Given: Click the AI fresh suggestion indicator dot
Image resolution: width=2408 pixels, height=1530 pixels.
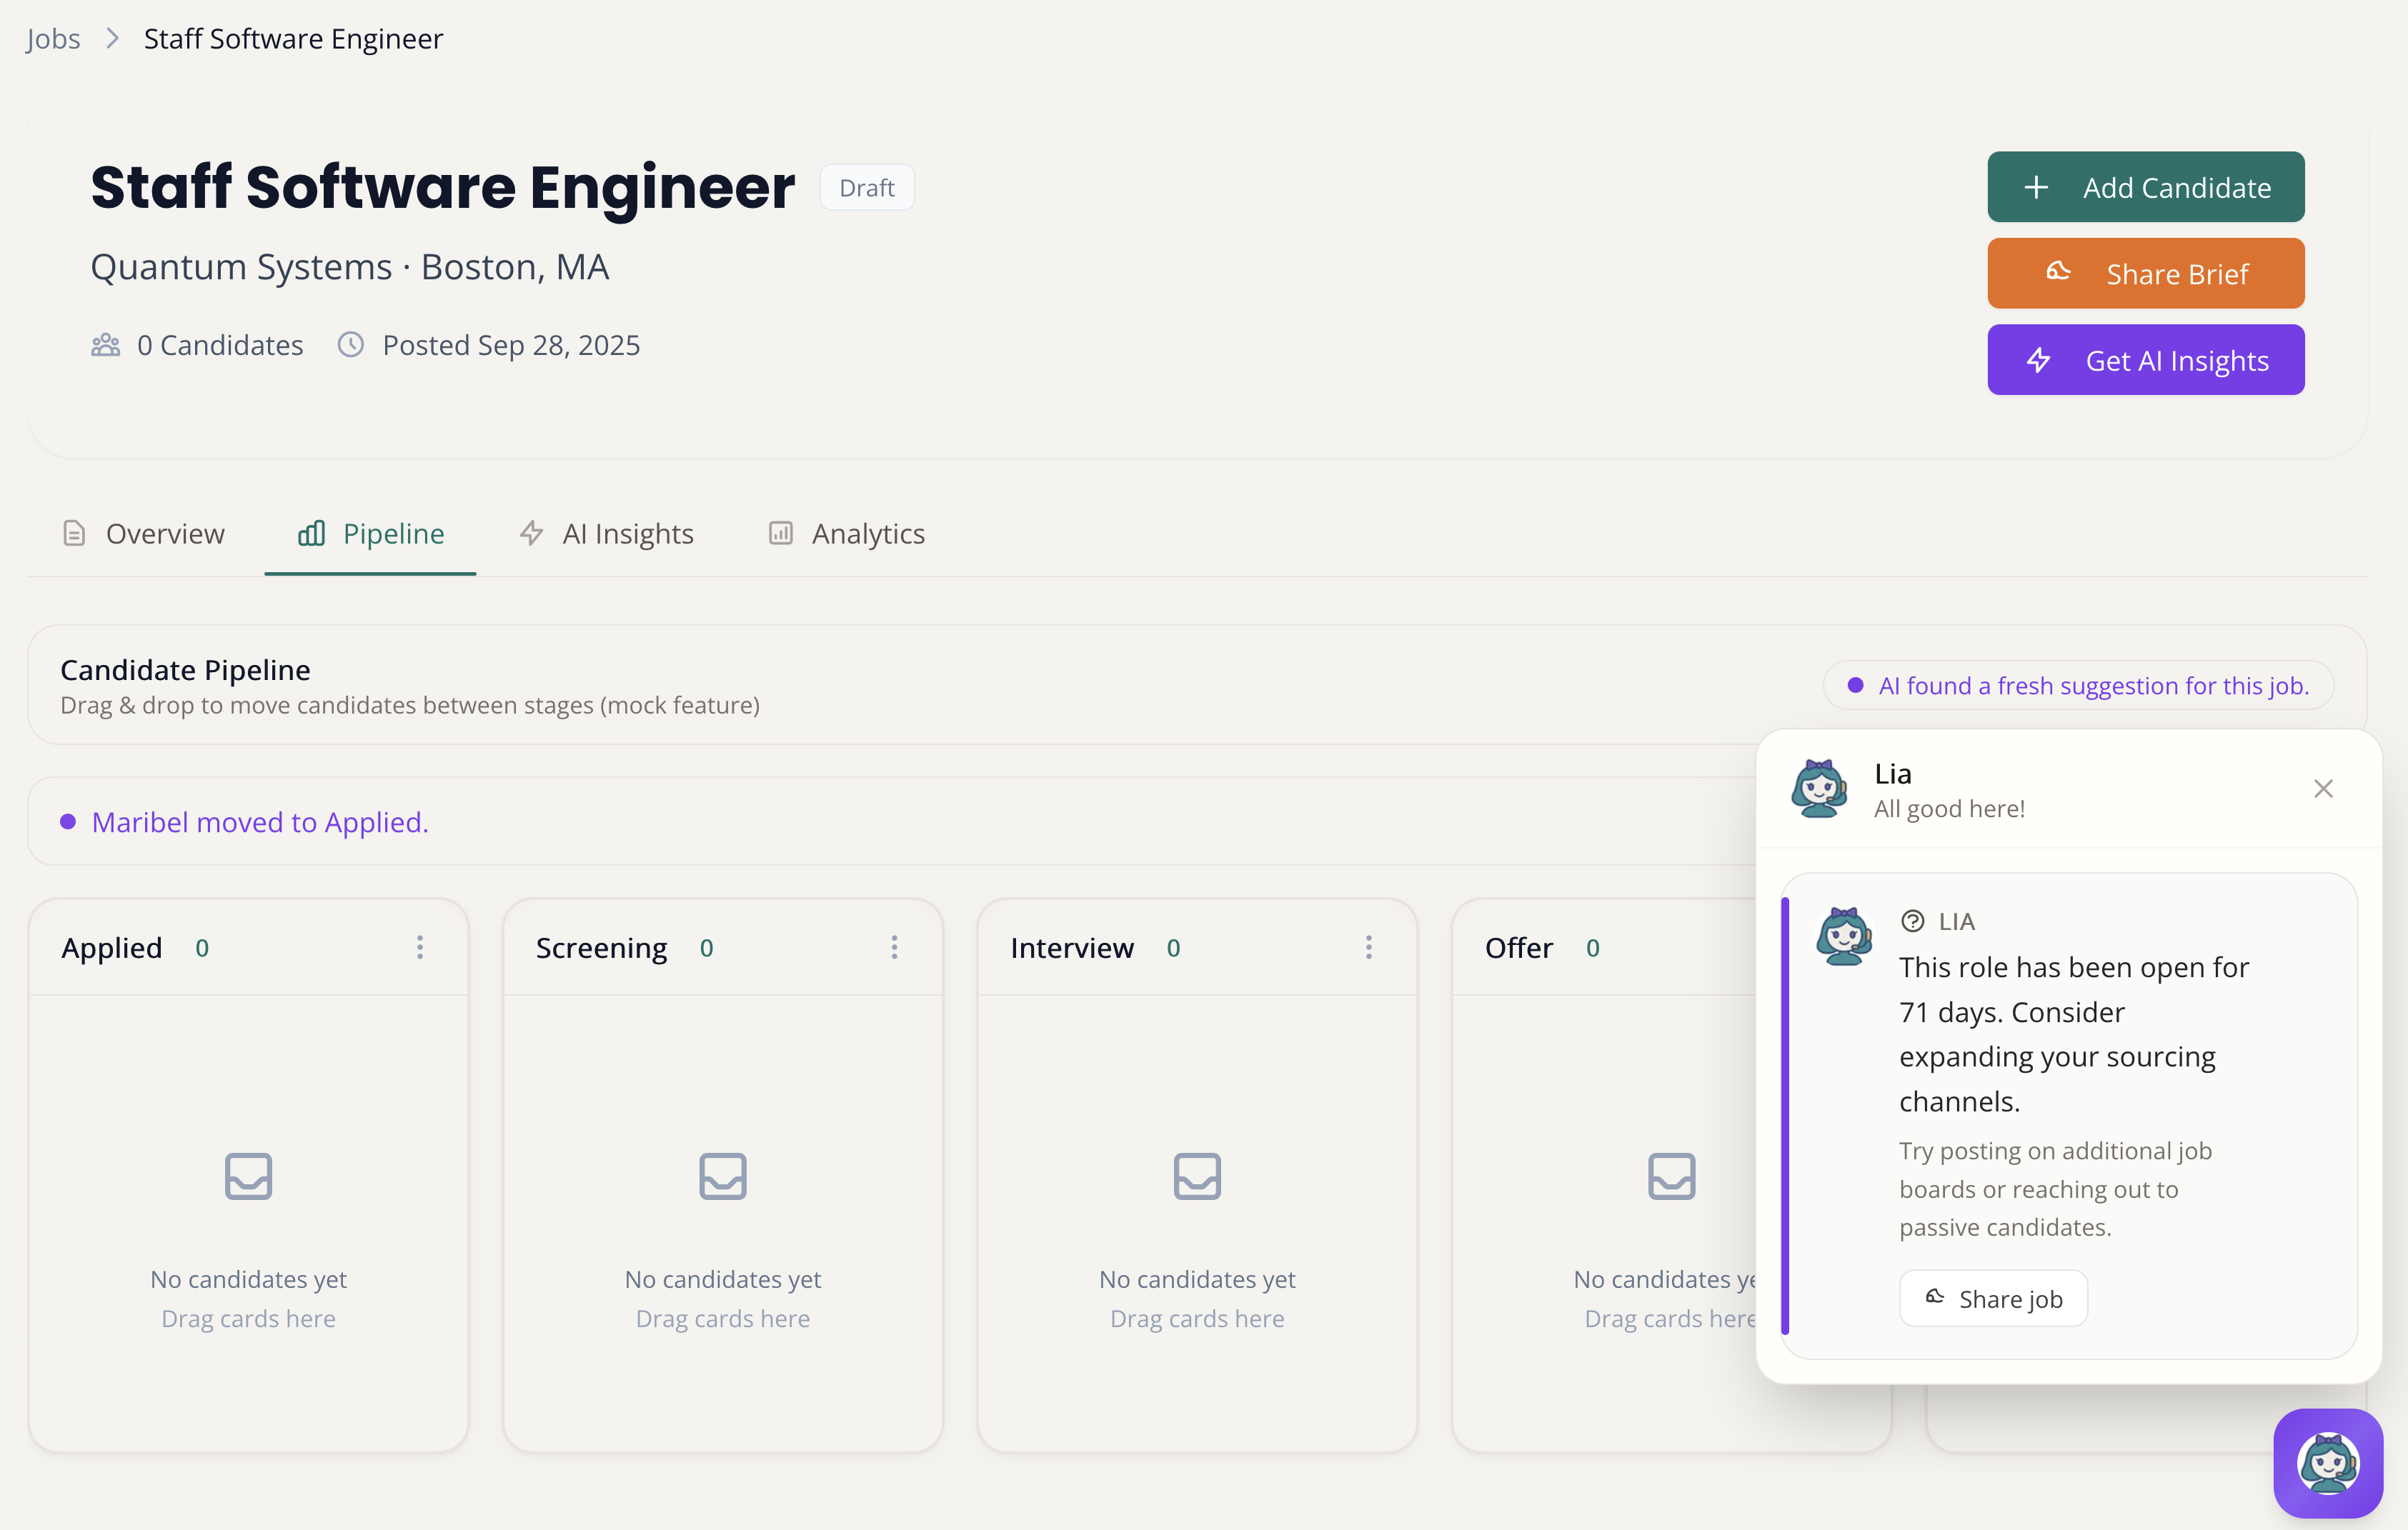Looking at the screenshot, I should pos(1857,686).
